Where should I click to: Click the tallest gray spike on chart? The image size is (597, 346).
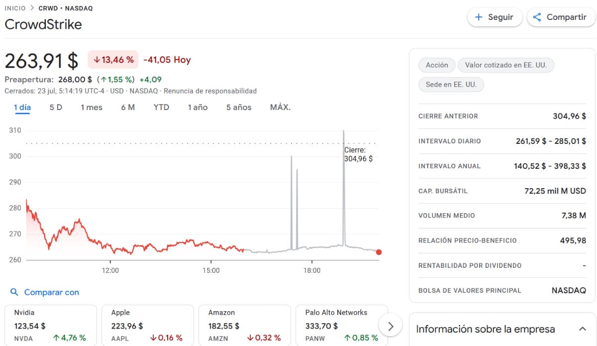click(x=343, y=189)
